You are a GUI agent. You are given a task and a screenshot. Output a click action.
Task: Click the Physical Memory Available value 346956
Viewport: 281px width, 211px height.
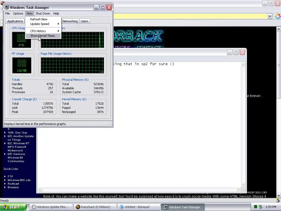click(99, 88)
